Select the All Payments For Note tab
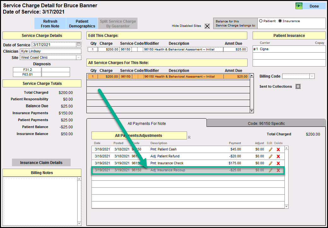Image resolution: width=328 pixels, height=228 pixels. click(x=146, y=123)
